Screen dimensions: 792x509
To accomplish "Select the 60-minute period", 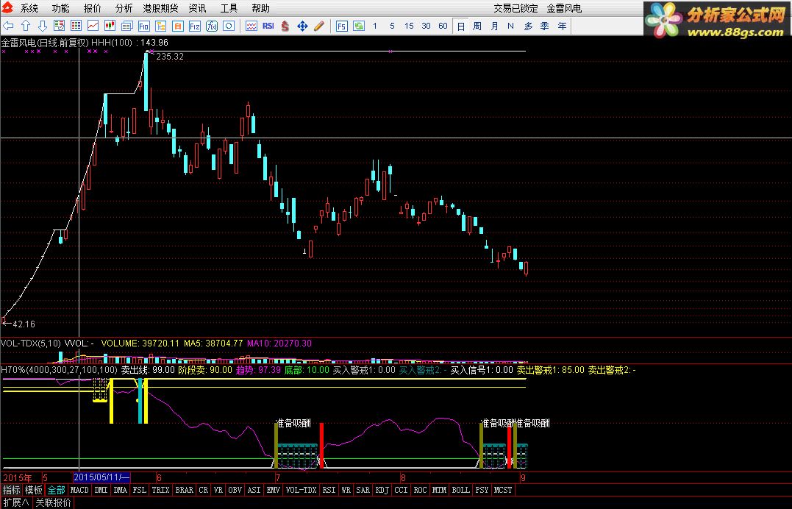I will tap(443, 26).
